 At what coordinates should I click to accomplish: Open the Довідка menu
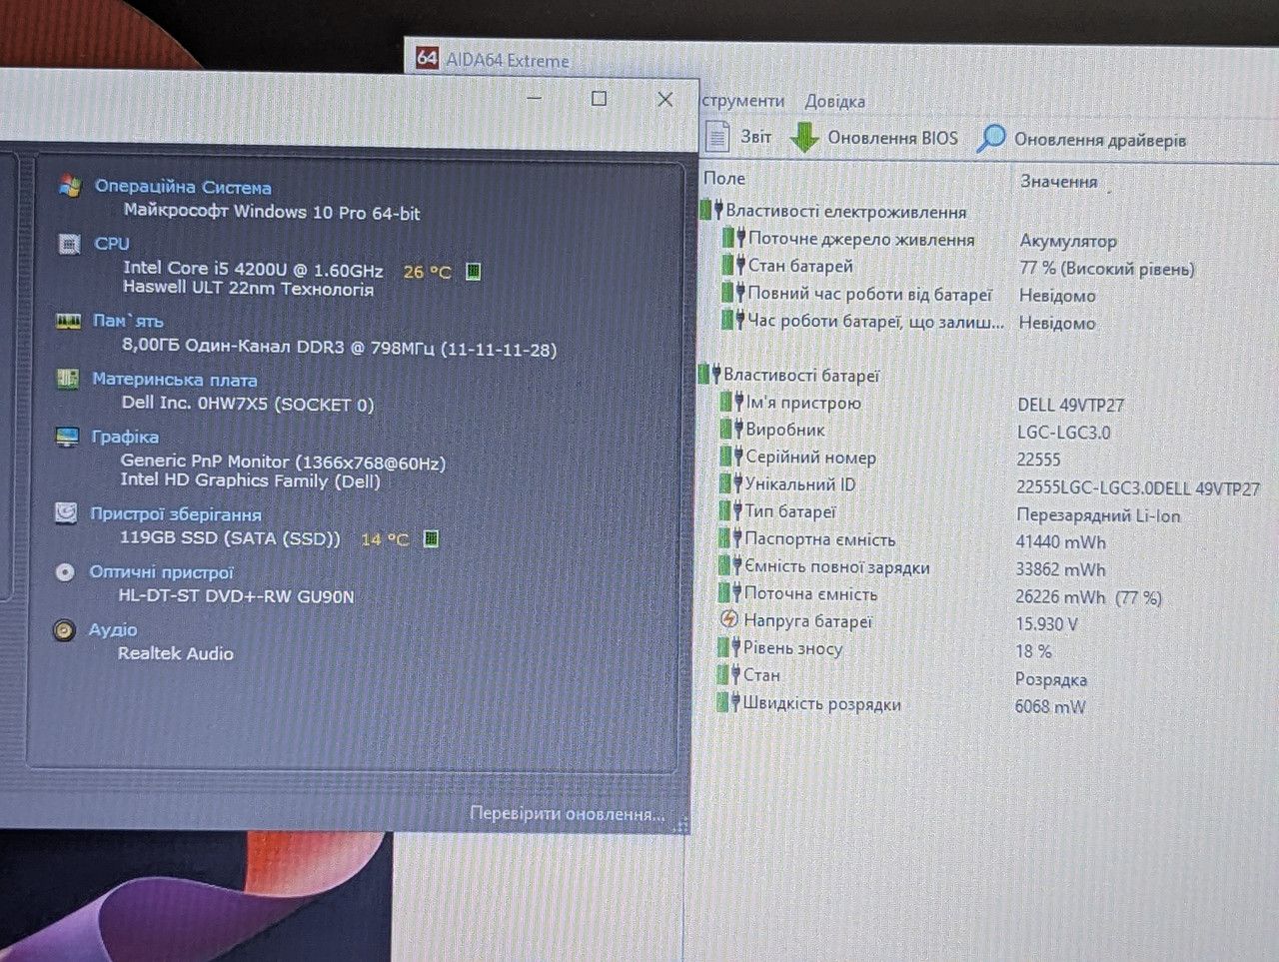click(x=834, y=101)
